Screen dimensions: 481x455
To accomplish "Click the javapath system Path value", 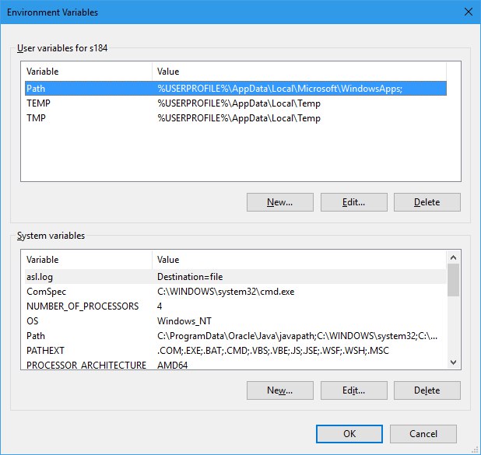I will click(297, 336).
